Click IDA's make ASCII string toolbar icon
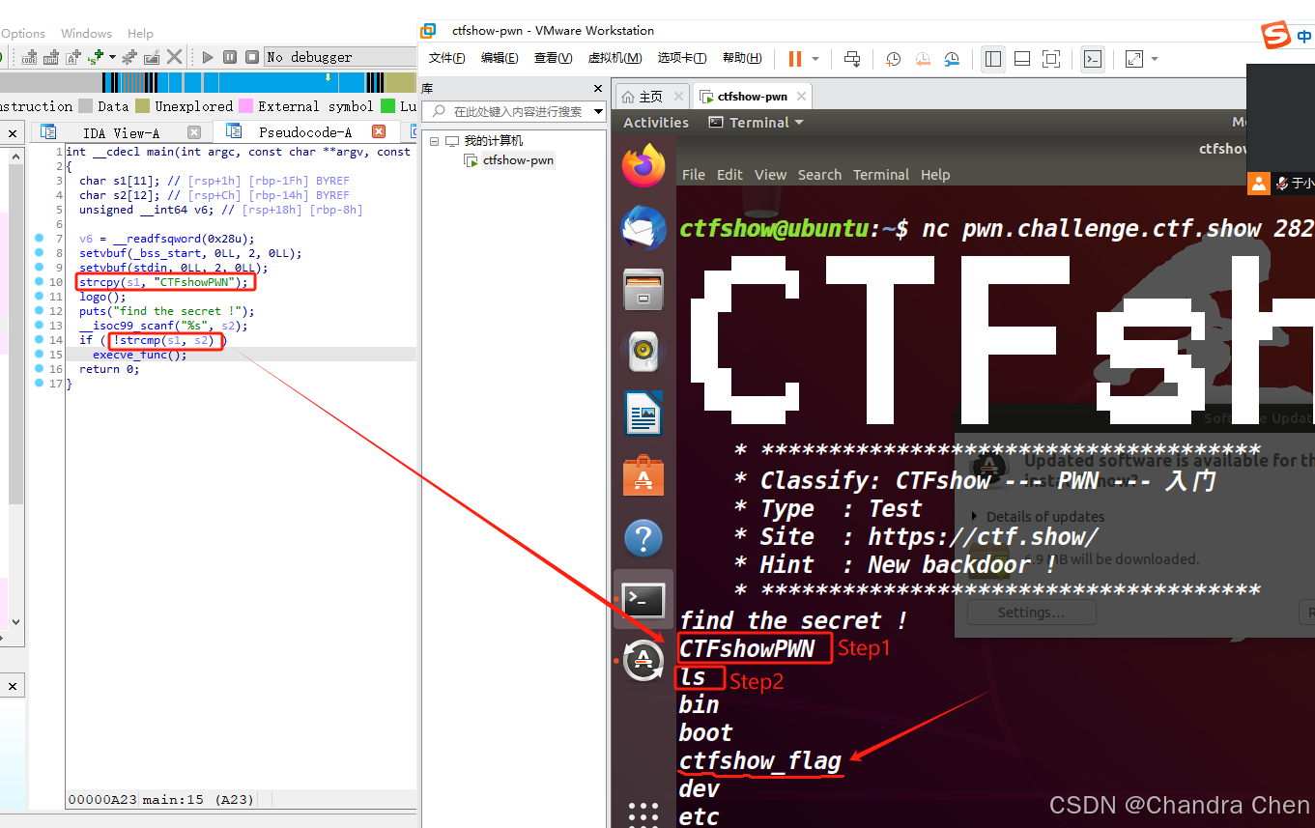The image size is (1315, 828). pos(72,57)
